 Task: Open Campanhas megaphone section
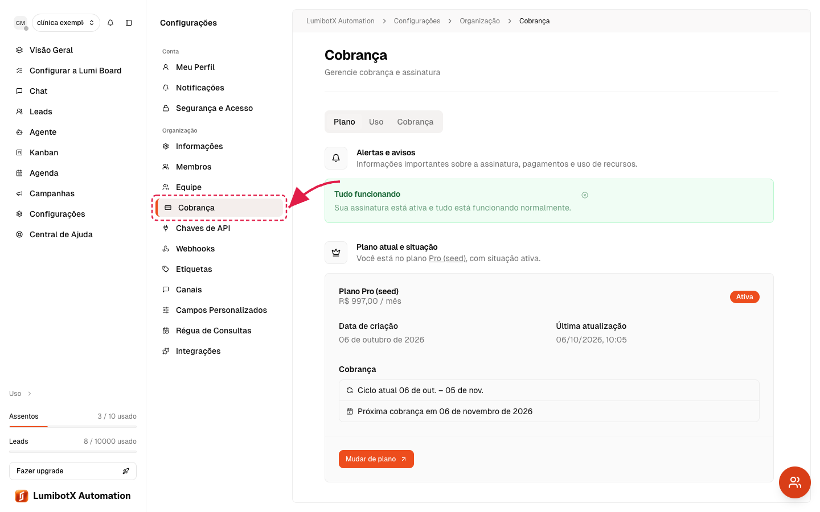[73, 193]
